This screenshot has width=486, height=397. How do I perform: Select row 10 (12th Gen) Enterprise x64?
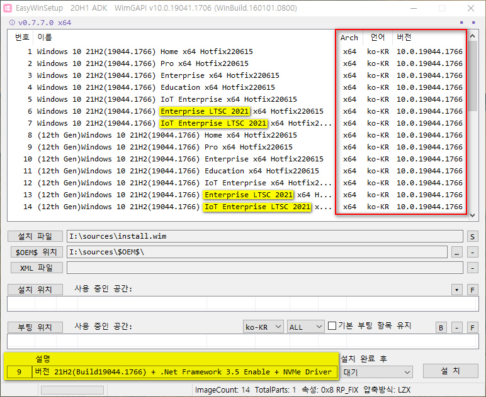click(237, 159)
